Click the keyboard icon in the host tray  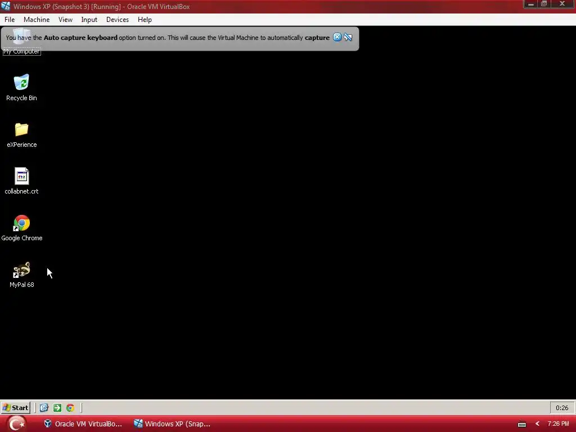coord(522,424)
